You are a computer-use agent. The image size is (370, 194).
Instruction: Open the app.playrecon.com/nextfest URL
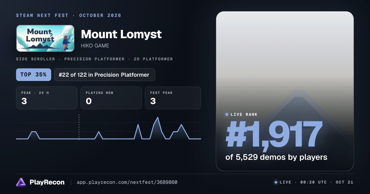127,182
